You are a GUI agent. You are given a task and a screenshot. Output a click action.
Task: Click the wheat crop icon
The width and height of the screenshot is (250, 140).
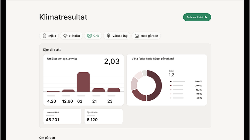(x=108, y=36)
